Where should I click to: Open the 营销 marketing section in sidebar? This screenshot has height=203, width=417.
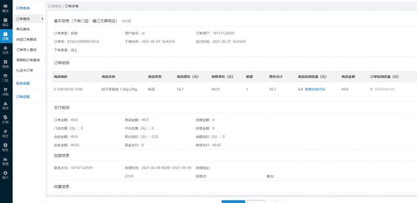point(6,64)
